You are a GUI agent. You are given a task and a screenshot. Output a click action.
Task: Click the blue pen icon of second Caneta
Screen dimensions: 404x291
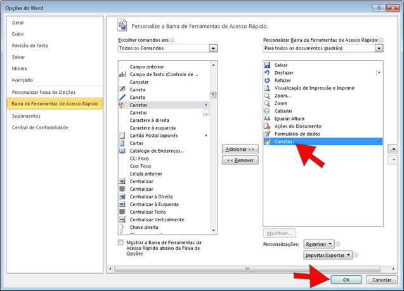click(x=122, y=97)
